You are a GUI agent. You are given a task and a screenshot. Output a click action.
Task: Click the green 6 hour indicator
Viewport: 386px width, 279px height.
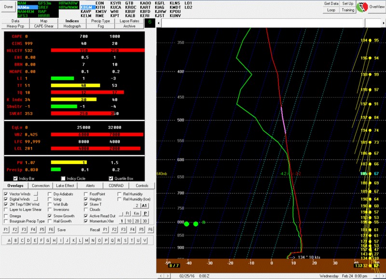(x=150, y=22)
